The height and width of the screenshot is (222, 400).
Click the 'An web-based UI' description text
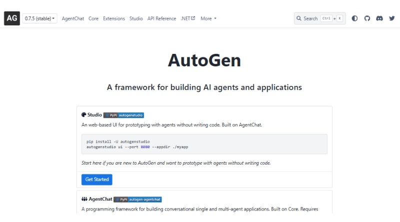coord(171,125)
